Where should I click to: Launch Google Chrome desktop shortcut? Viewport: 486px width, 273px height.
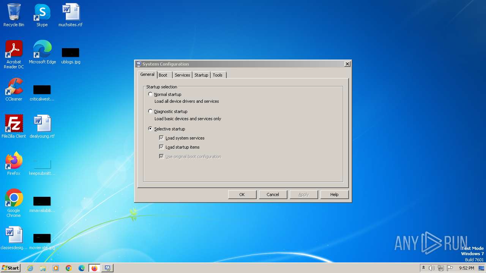14,203
